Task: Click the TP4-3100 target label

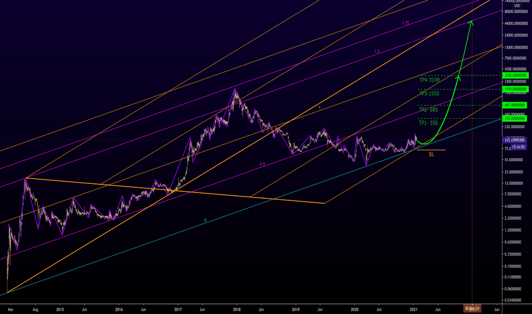Action: click(429, 80)
